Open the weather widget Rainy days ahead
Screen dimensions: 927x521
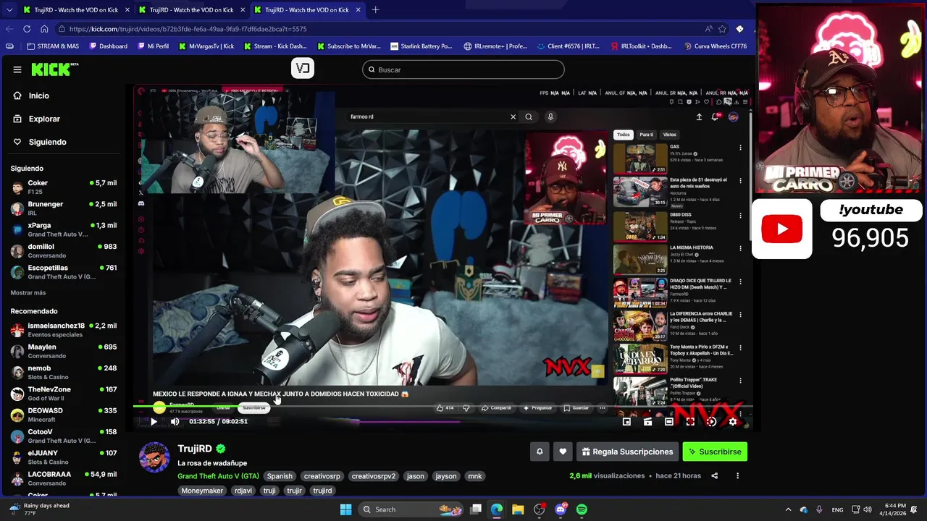pos(38,509)
